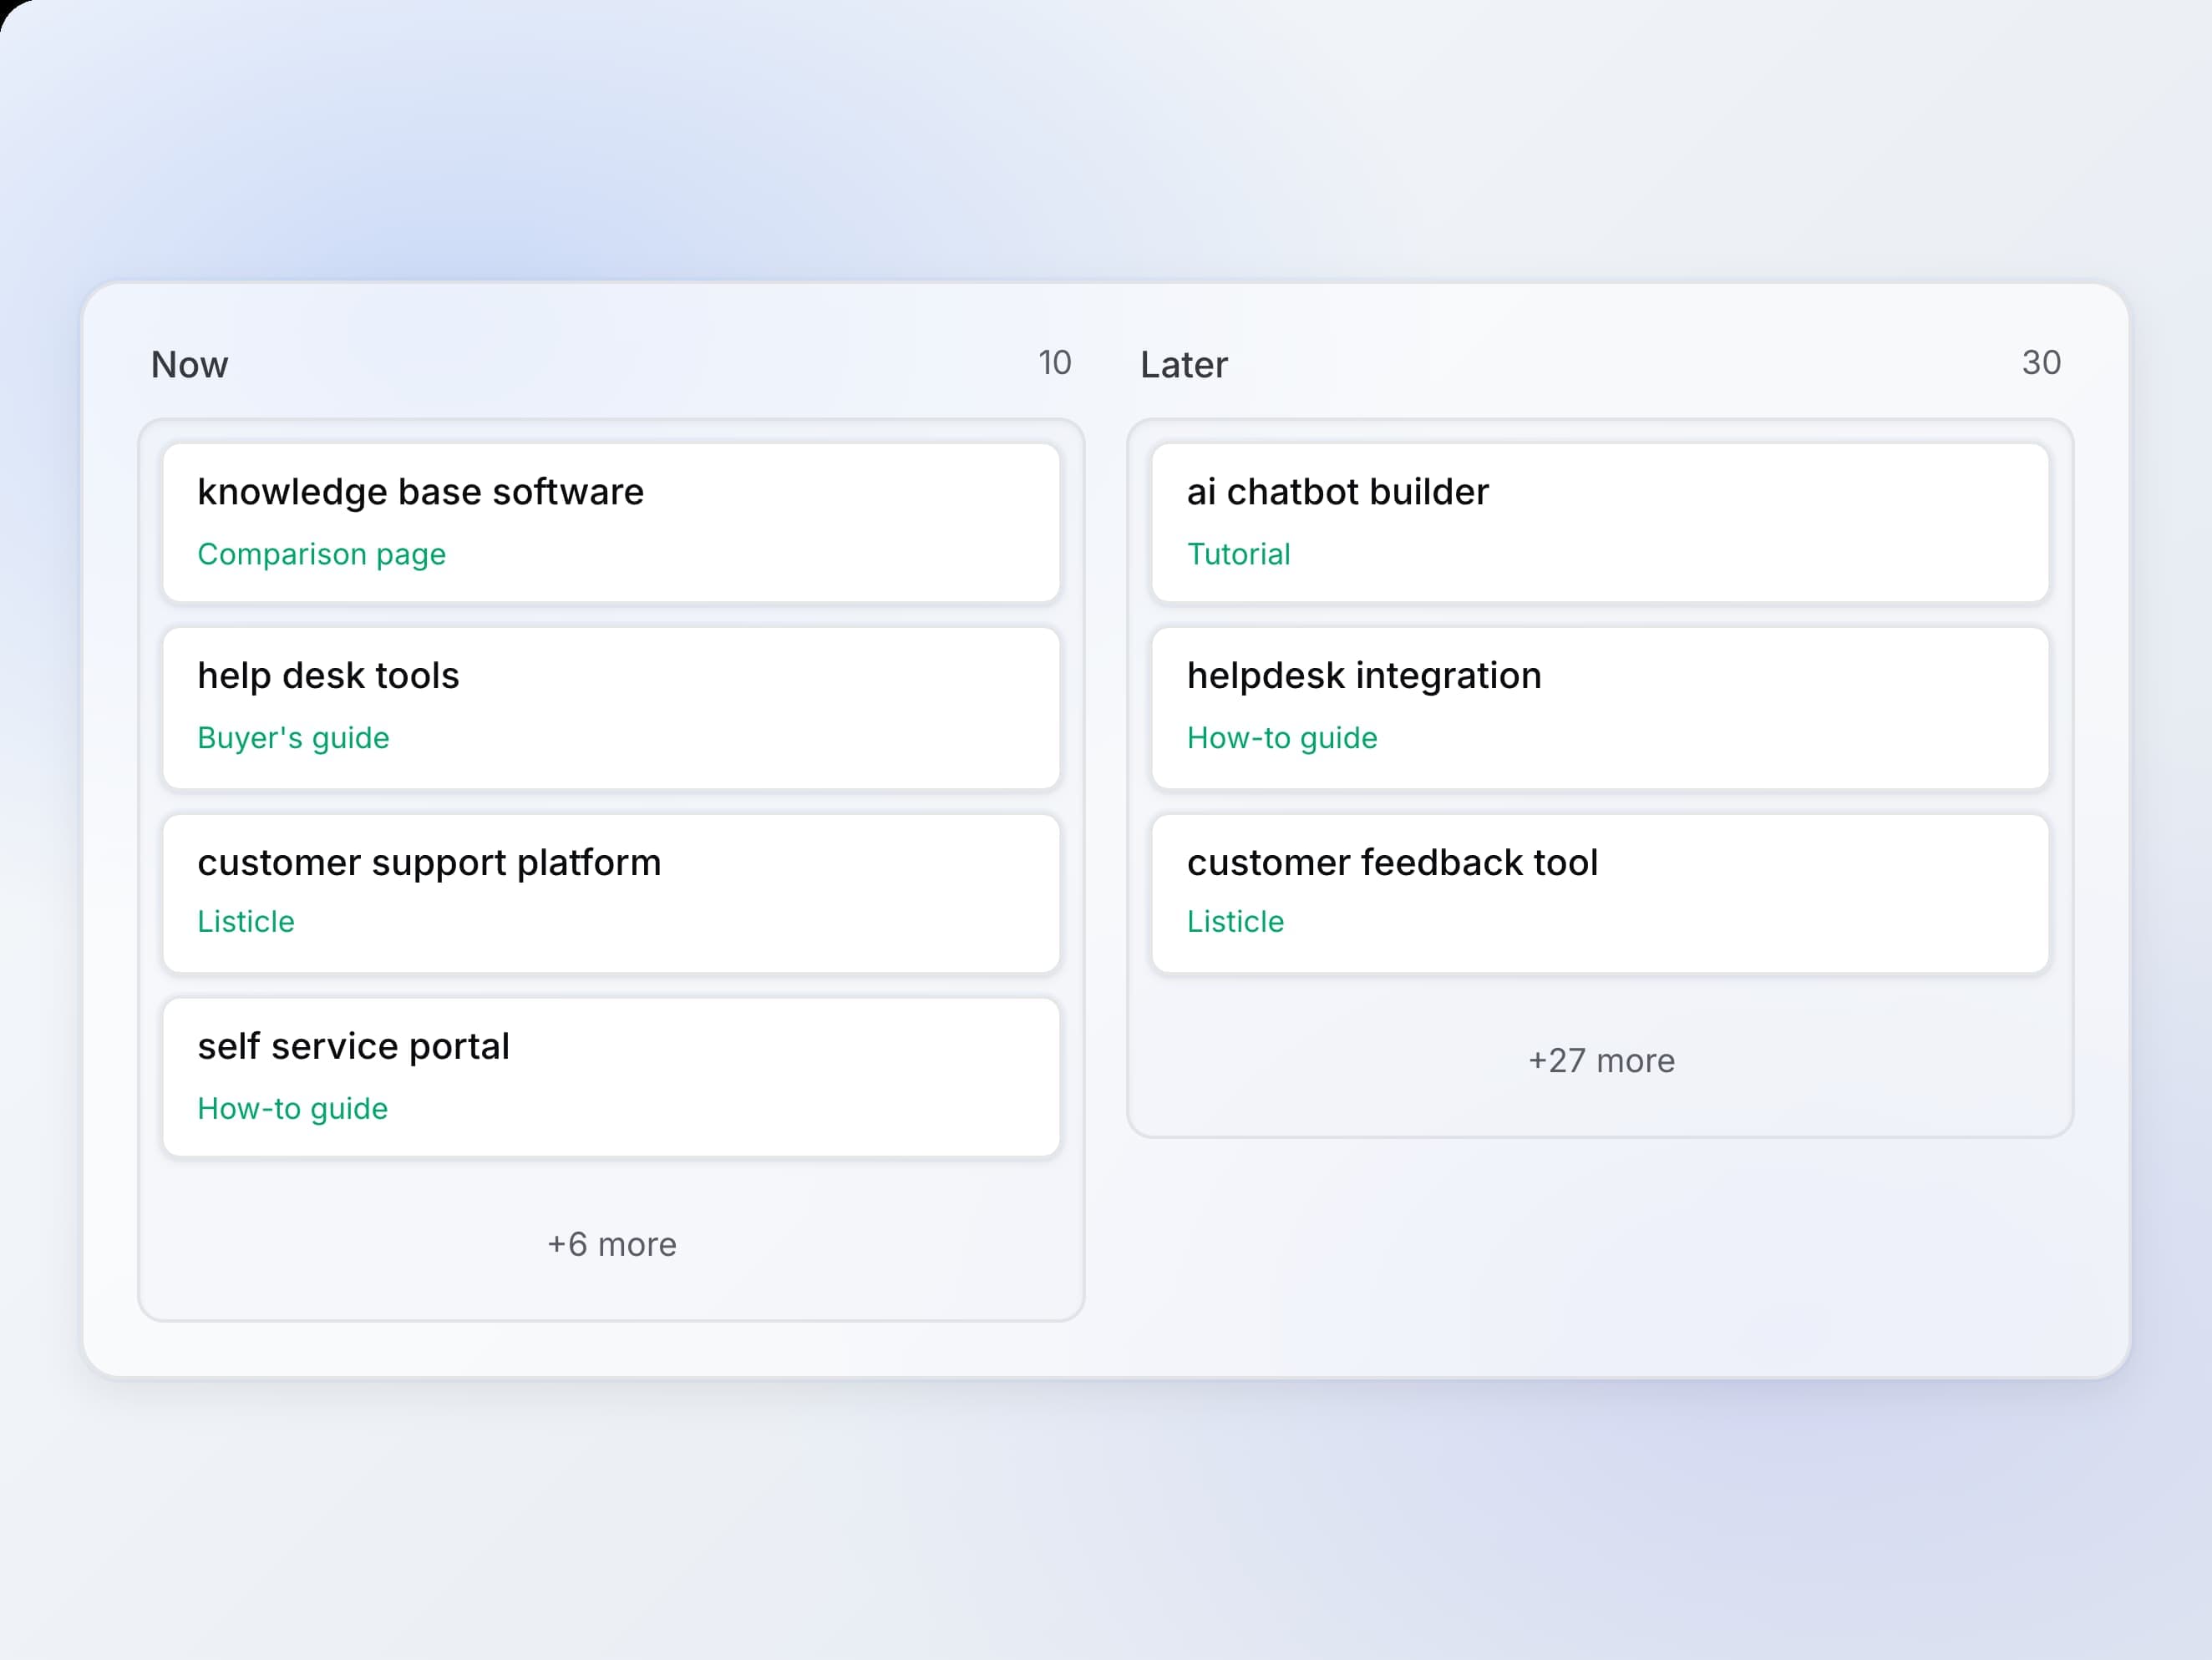Click the "Buyer's guide" label under help desk tools
The image size is (2212, 1660).
[294, 737]
